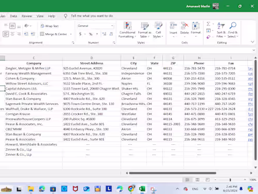Open Find & Select menu
Image resolution: width=258 pixels, height=194 pixels.
tap(233, 30)
